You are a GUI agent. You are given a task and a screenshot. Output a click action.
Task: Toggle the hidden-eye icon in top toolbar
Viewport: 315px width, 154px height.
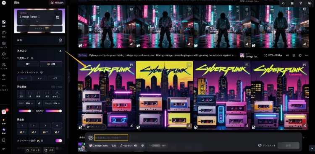point(310,3)
